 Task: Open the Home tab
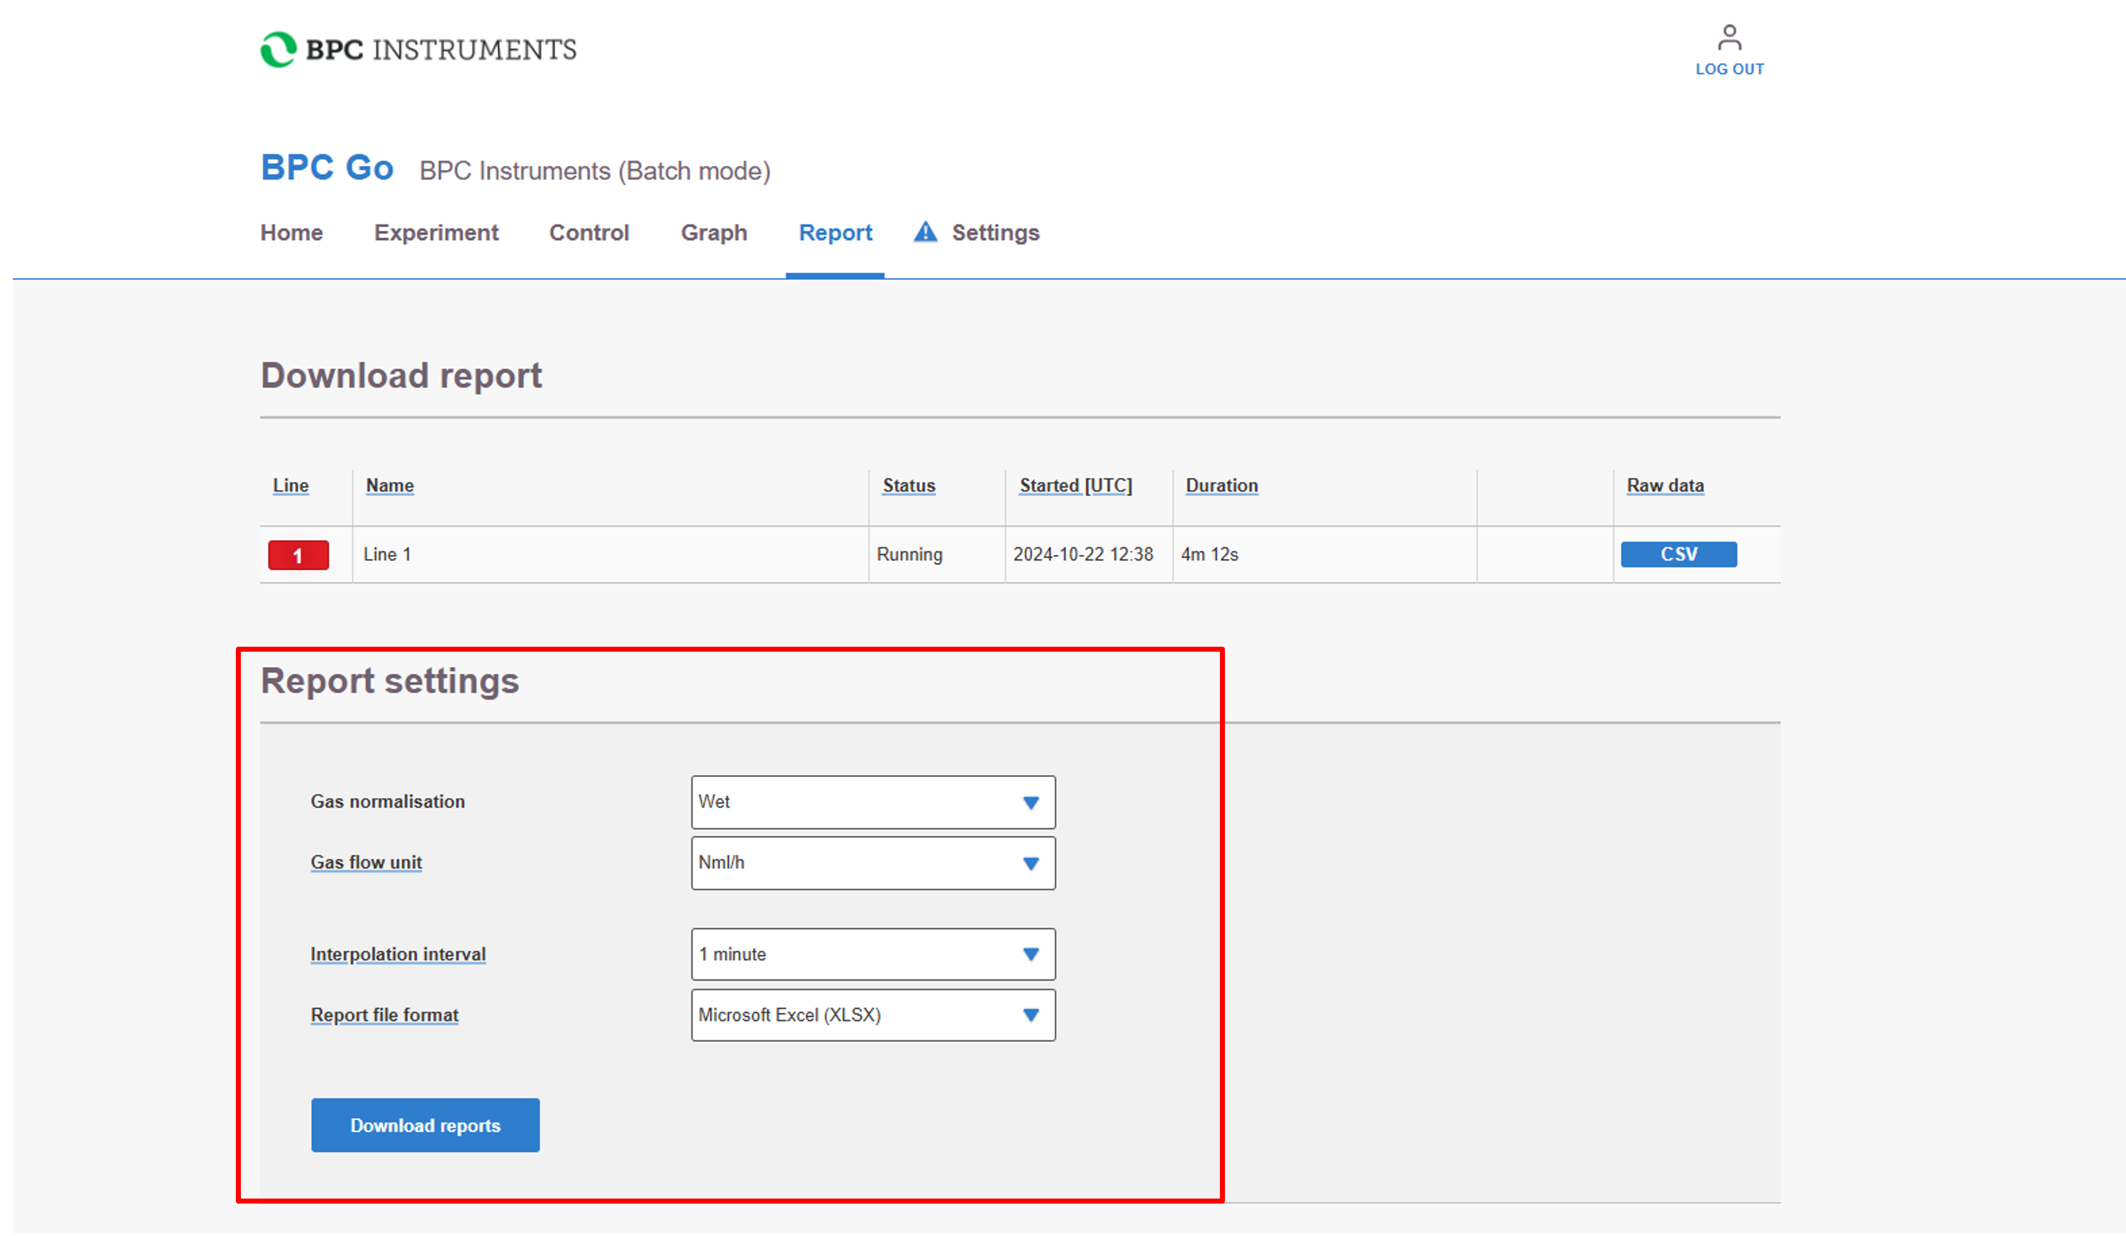291,233
